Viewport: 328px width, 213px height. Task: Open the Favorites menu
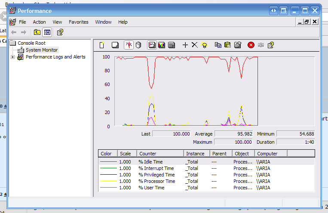click(79, 22)
